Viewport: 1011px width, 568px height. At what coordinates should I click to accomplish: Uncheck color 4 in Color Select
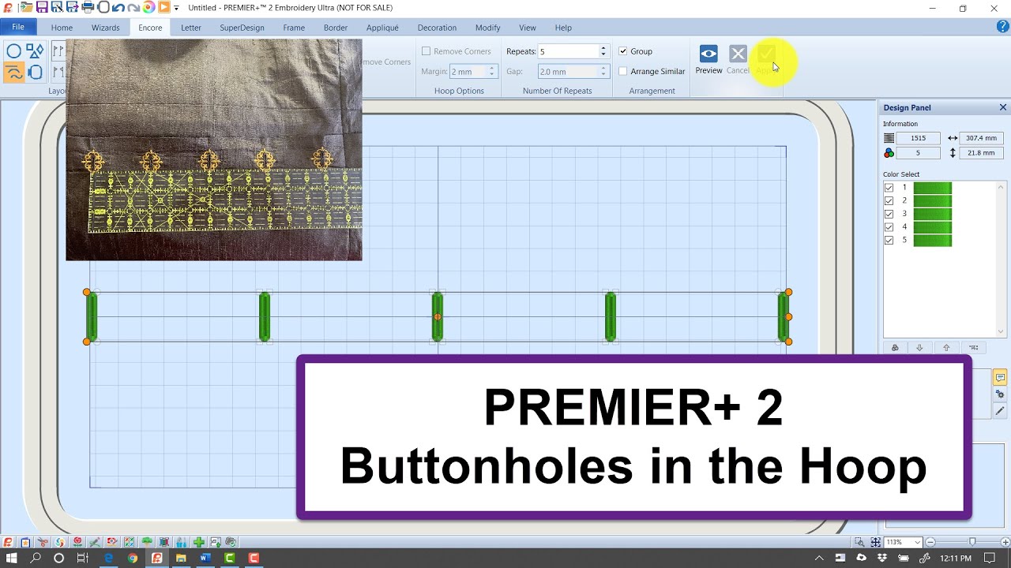point(889,227)
